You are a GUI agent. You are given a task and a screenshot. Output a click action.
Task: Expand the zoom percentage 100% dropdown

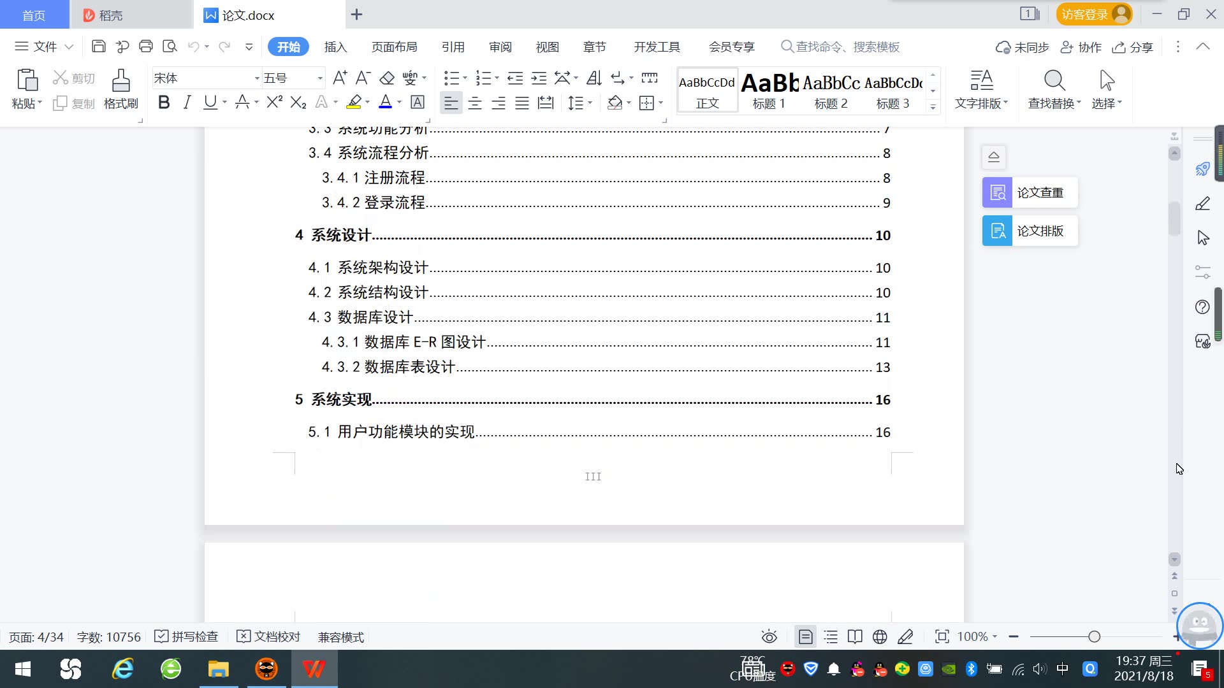994,636
